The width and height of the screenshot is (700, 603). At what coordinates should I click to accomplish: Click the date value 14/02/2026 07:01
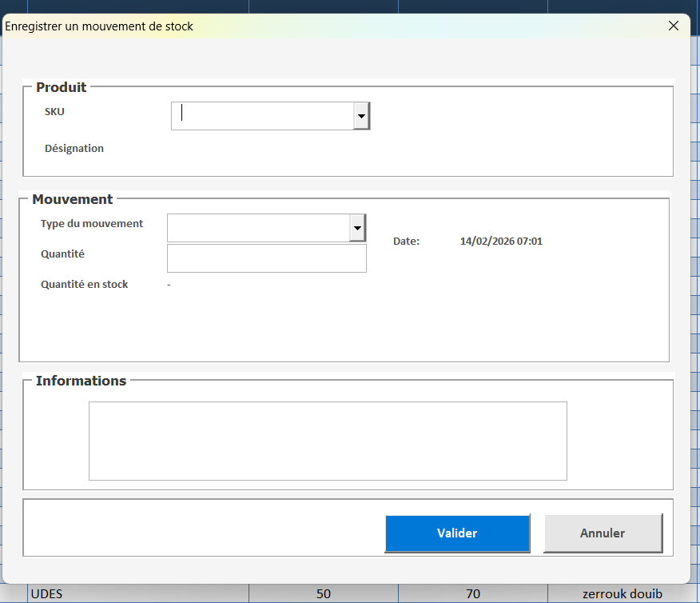[x=501, y=241]
